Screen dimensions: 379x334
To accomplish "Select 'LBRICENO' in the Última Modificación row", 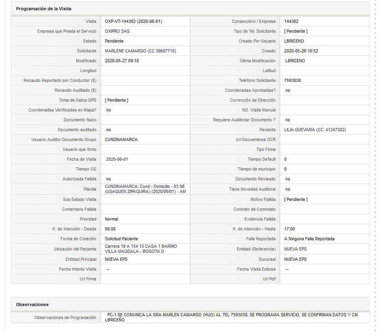I will click(295, 61).
